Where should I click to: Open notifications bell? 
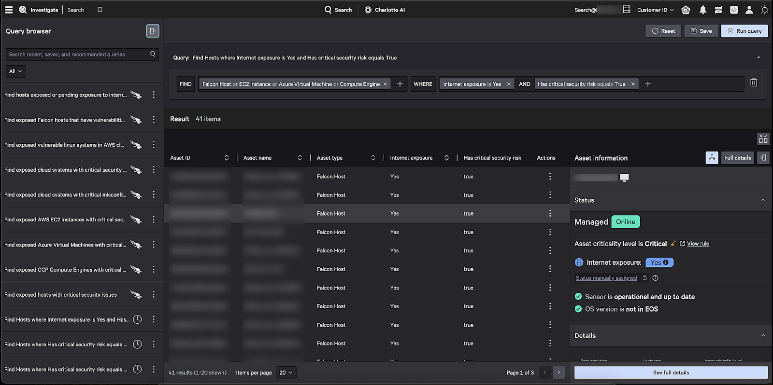click(x=703, y=10)
